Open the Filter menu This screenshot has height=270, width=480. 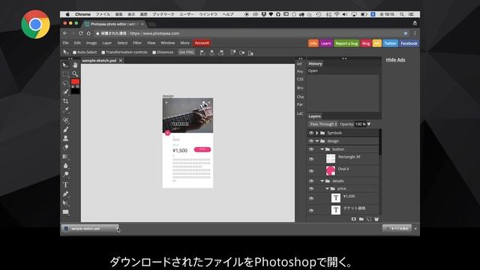tap(136, 43)
